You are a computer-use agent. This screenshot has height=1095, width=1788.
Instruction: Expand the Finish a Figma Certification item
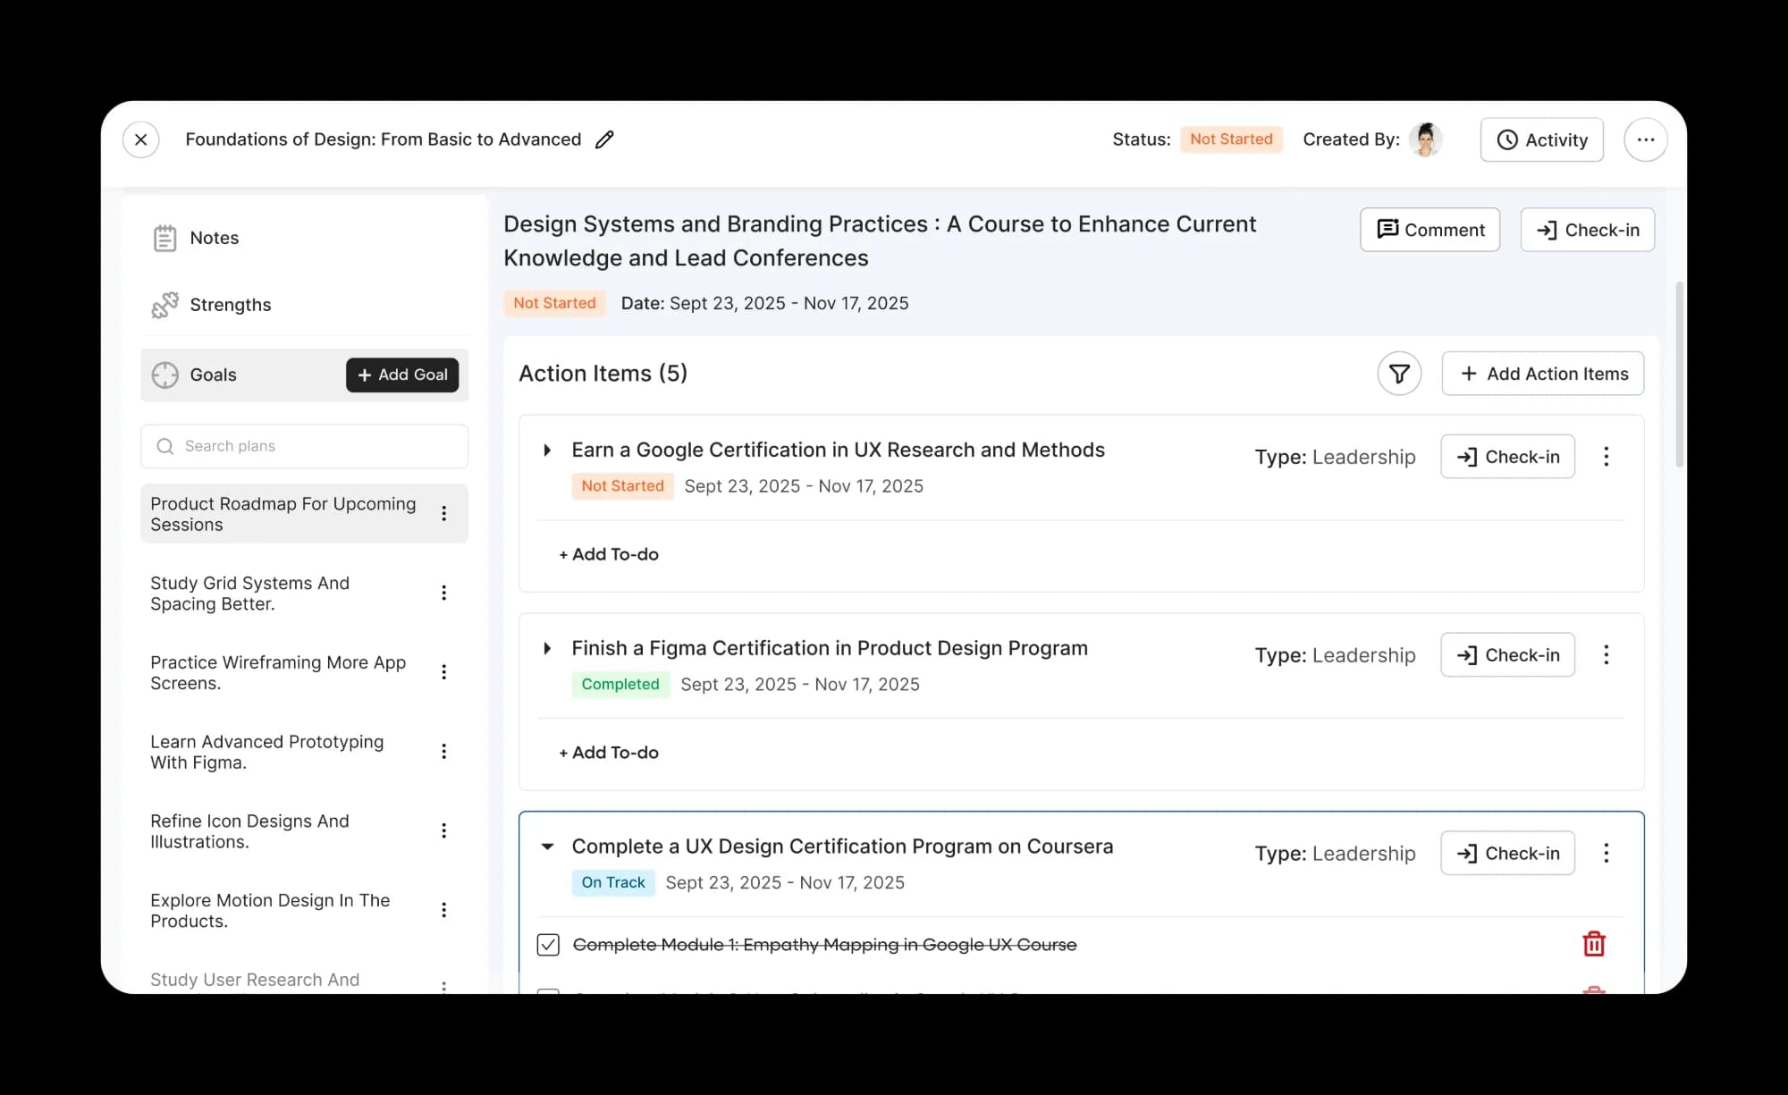point(547,648)
